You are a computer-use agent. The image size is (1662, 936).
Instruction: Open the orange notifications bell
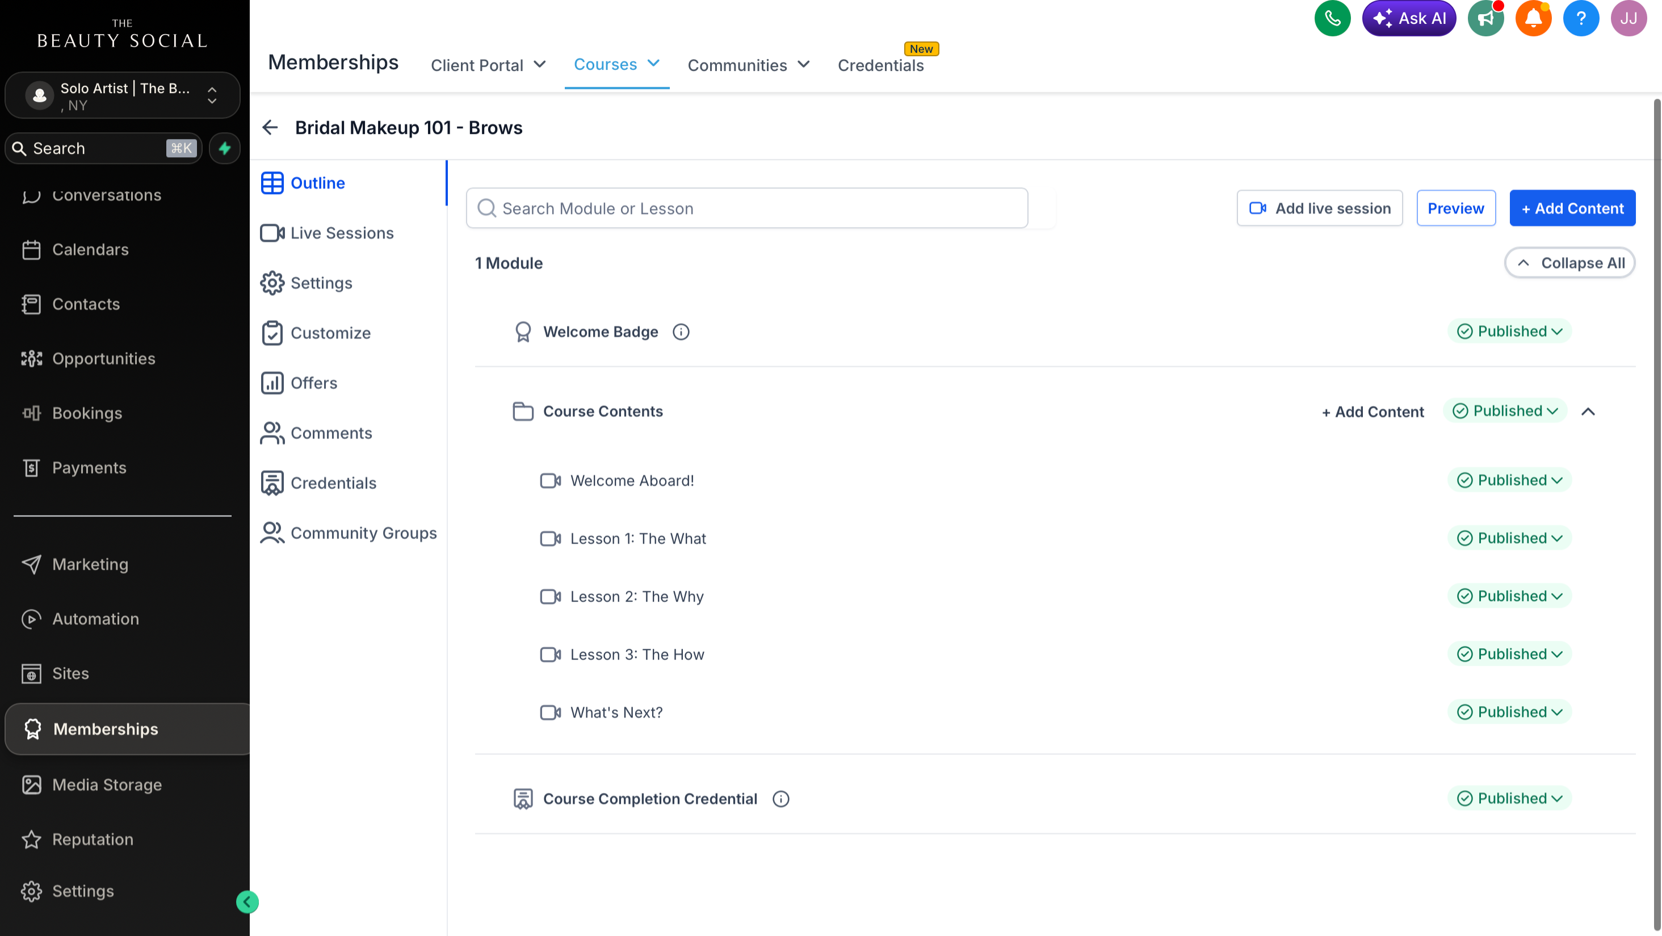pyautogui.click(x=1533, y=18)
